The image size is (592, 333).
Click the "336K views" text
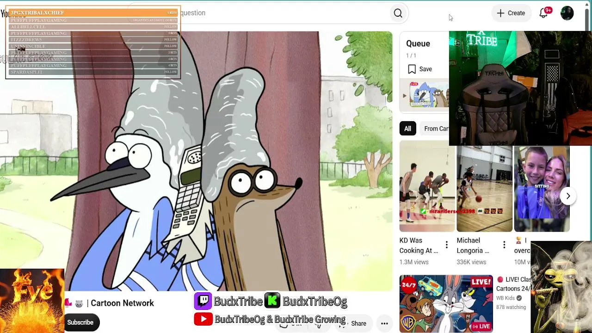[x=471, y=262]
